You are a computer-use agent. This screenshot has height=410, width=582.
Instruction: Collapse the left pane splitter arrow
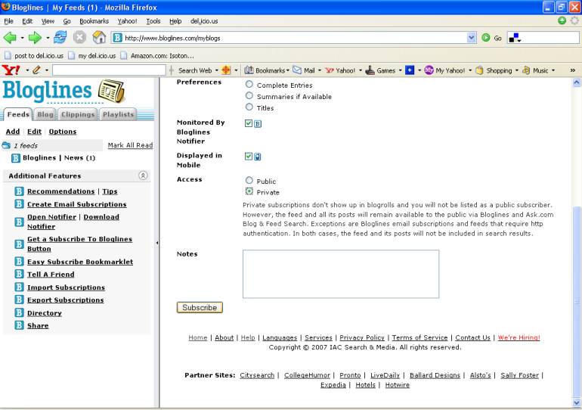pos(157,243)
